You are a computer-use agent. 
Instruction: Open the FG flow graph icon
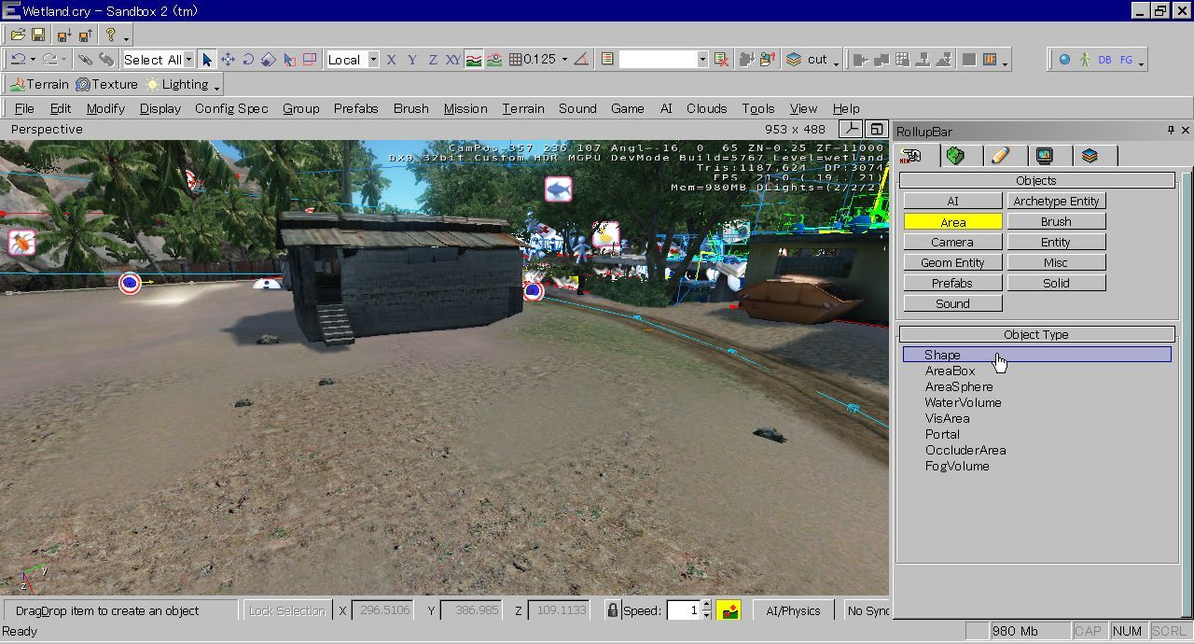[1126, 59]
